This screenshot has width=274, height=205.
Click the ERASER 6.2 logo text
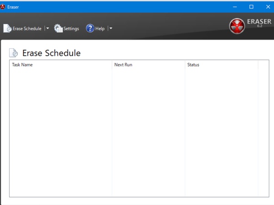[259, 23]
